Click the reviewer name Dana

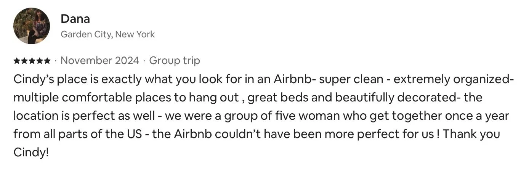pos(75,18)
